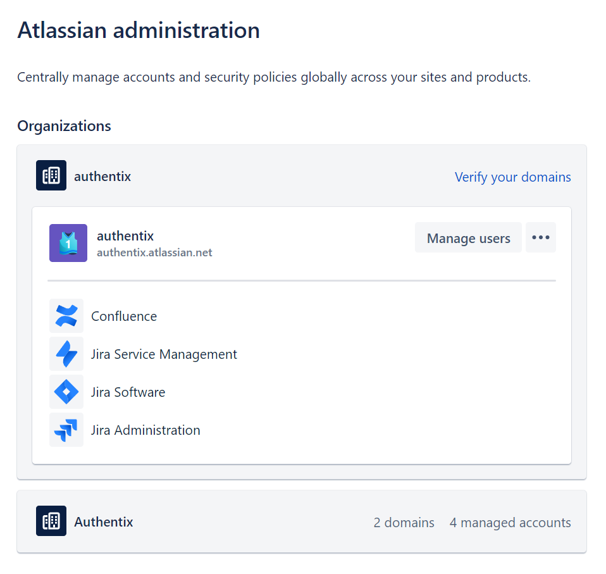This screenshot has height=574, width=606.
Task: Open the Jira Software label
Action: 128,392
